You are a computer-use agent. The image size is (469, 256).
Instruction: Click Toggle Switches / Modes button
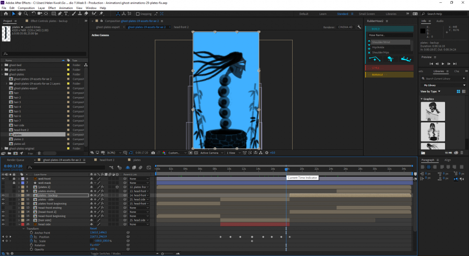coord(106,254)
